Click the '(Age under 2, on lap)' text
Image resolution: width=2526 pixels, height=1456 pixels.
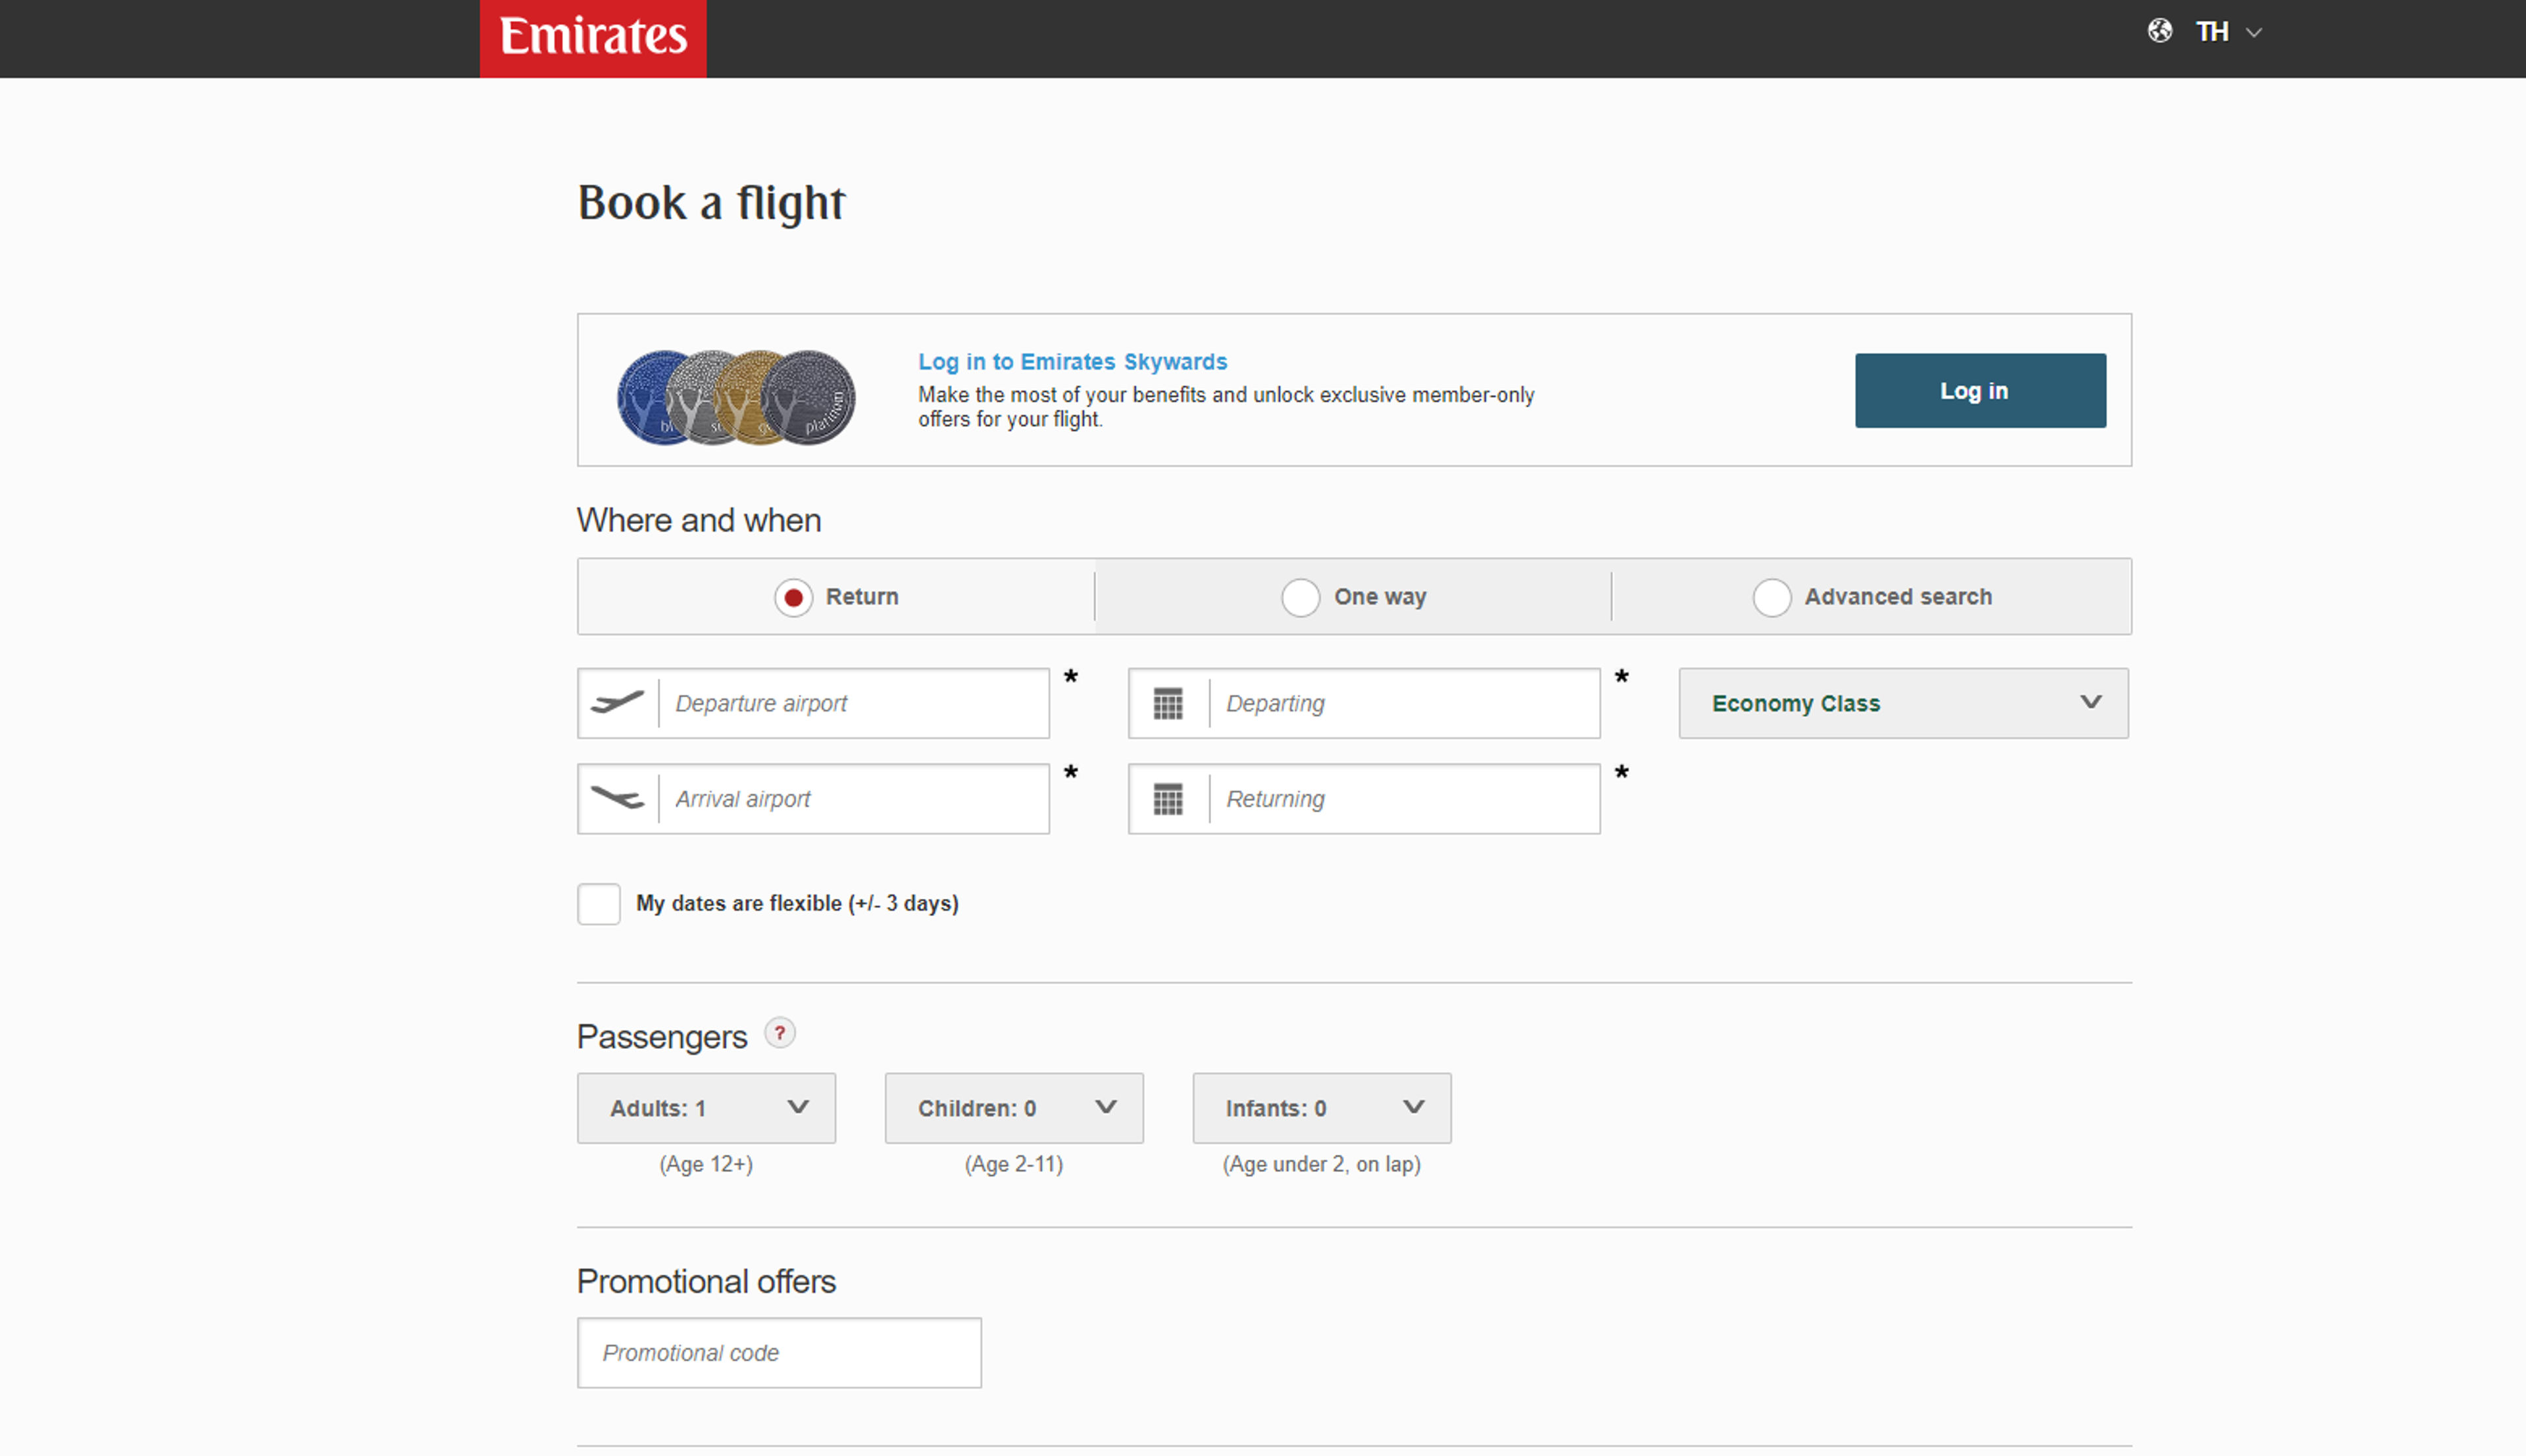click(x=1322, y=1164)
